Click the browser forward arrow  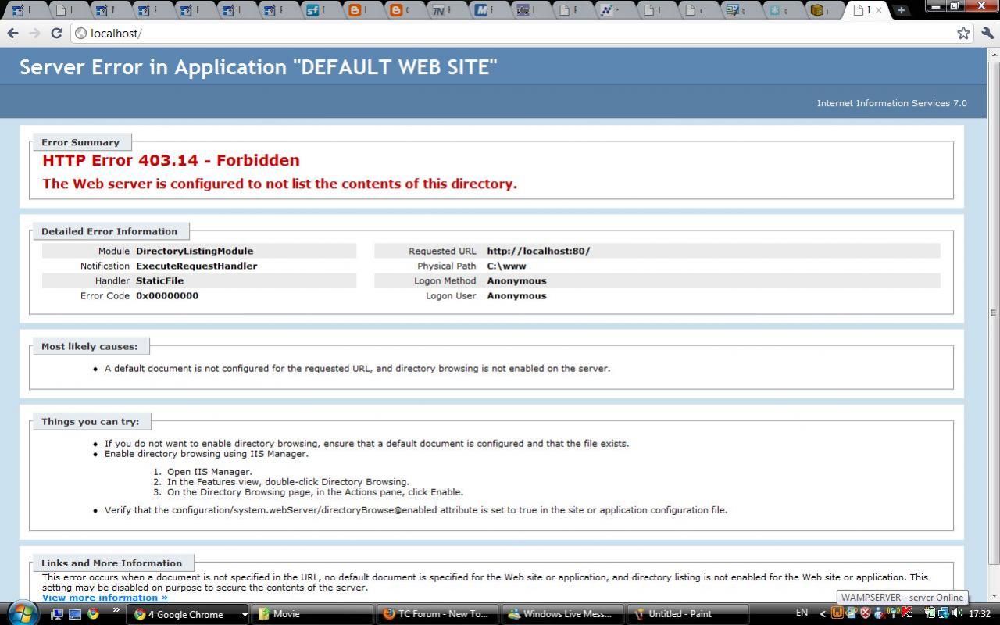(x=34, y=33)
